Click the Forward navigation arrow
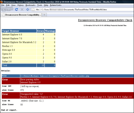Screen dimensions: 134x113 coord(9,10)
